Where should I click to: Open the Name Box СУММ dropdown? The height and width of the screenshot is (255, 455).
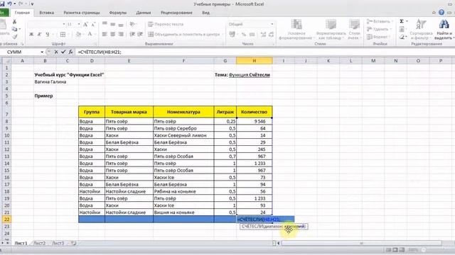[42, 52]
